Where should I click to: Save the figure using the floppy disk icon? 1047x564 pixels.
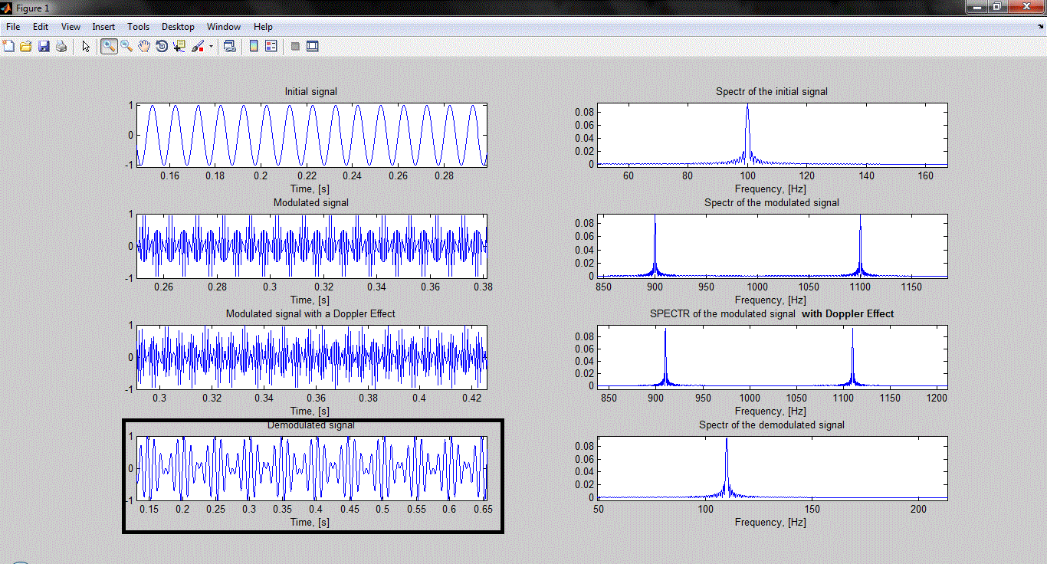coord(44,47)
